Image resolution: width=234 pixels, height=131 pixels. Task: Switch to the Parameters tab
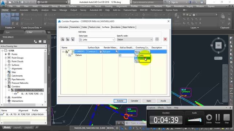[x=75, y=27]
